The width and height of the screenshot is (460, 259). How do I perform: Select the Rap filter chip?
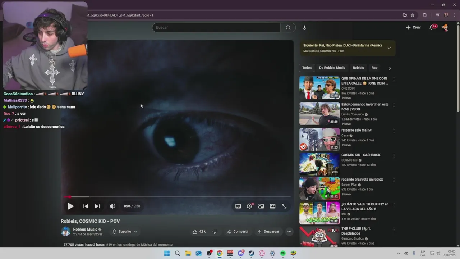click(374, 68)
